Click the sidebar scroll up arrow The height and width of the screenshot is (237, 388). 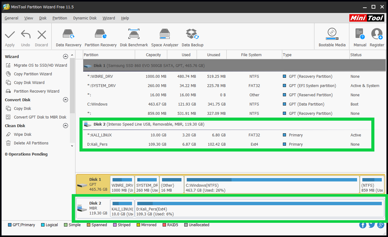pyautogui.click(x=72, y=55)
